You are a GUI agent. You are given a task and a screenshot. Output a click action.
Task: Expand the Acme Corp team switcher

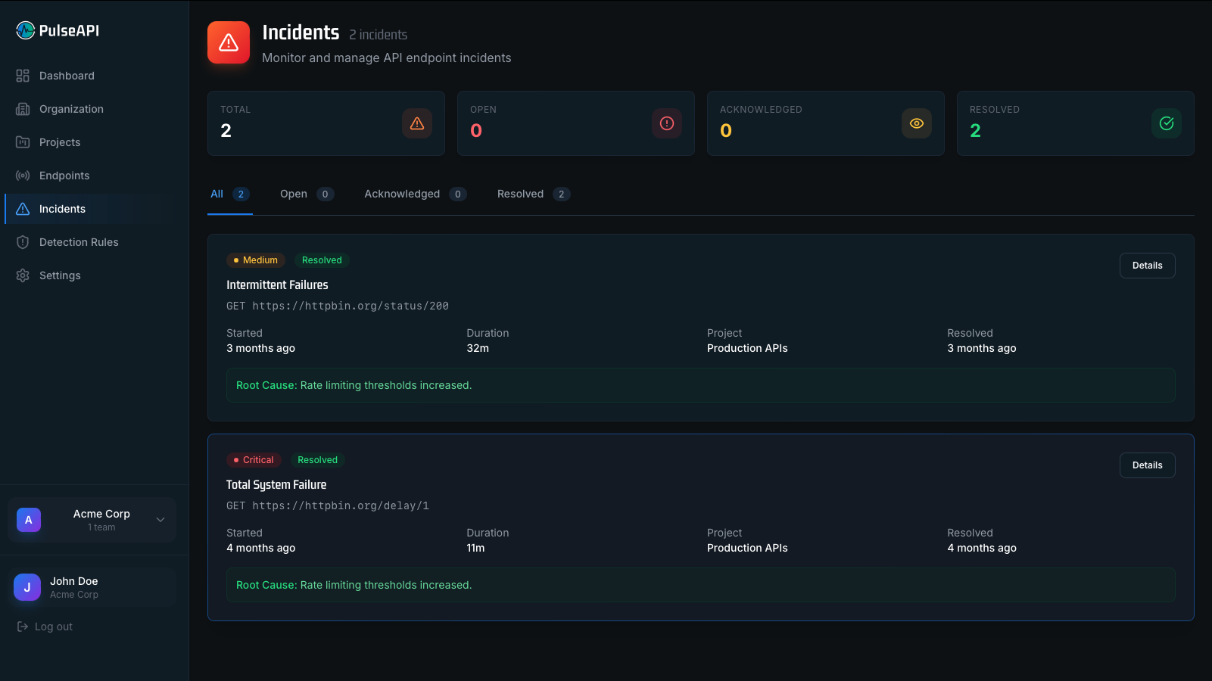(x=160, y=520)
